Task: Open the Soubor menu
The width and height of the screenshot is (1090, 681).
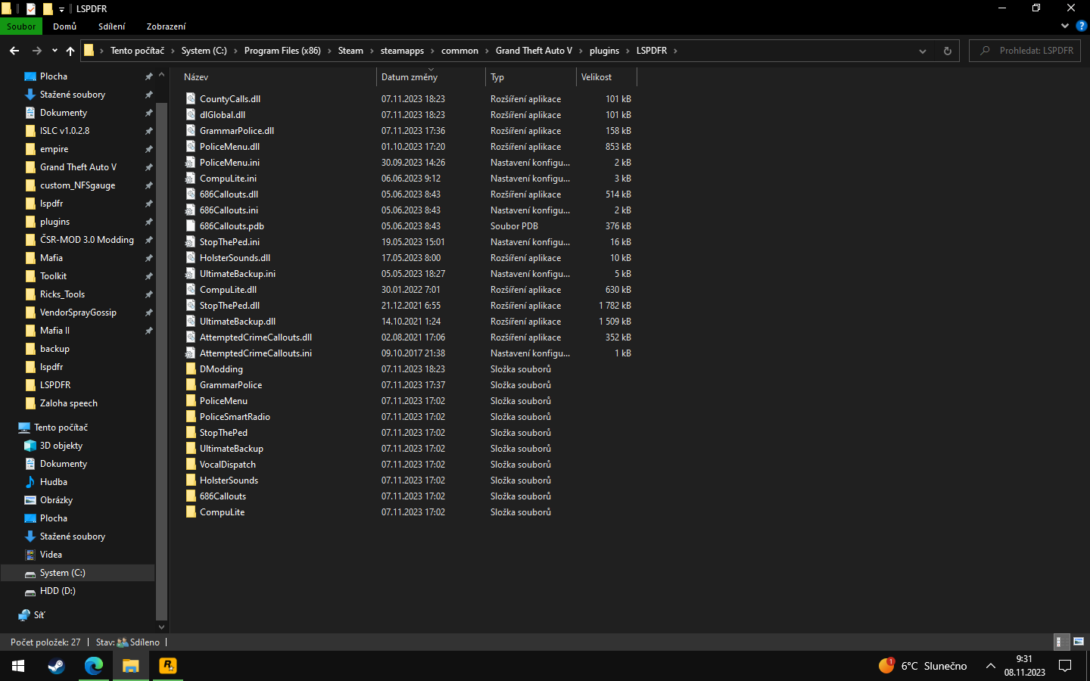Action: tap(21, 26)
